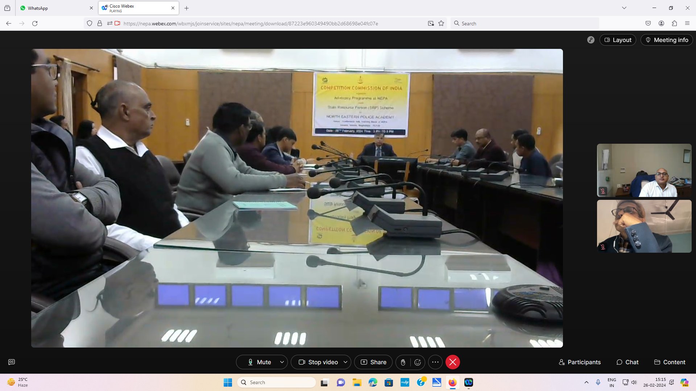Screen dimensions: 696x391
Task: Open the reactions emoji picker
Action: coord(418,362)
